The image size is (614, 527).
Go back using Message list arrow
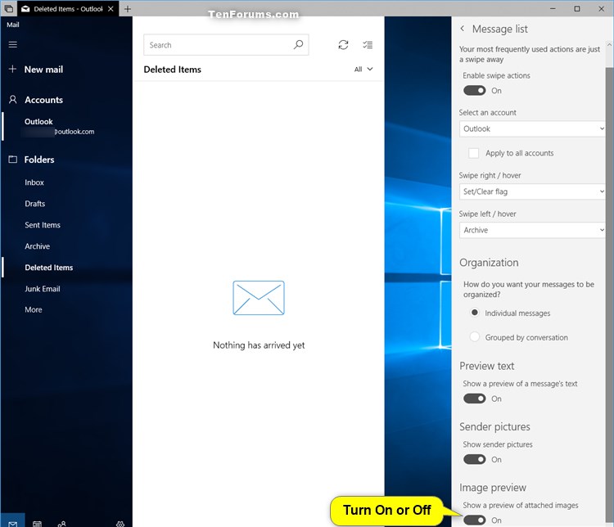pyautogui.click(x=463, y=29)
